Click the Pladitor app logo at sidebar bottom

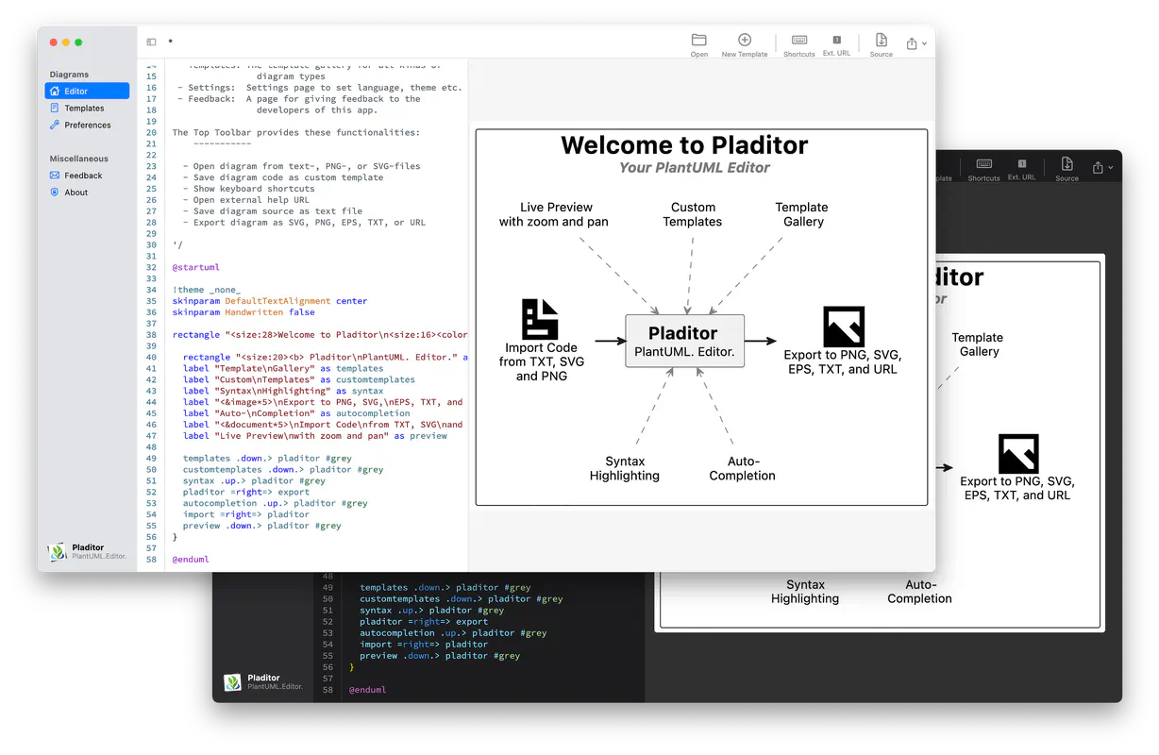pos(58,551)
